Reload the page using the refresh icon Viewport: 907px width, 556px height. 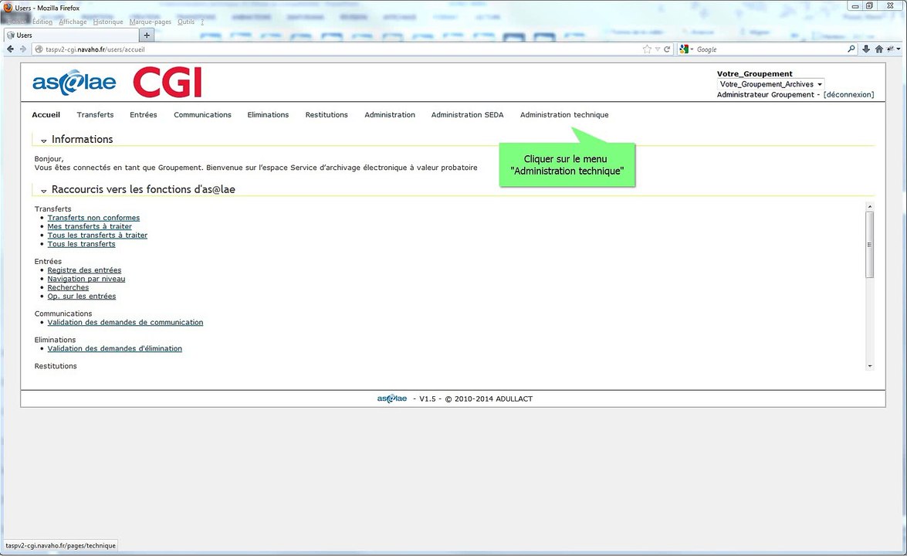click(667, 49)
